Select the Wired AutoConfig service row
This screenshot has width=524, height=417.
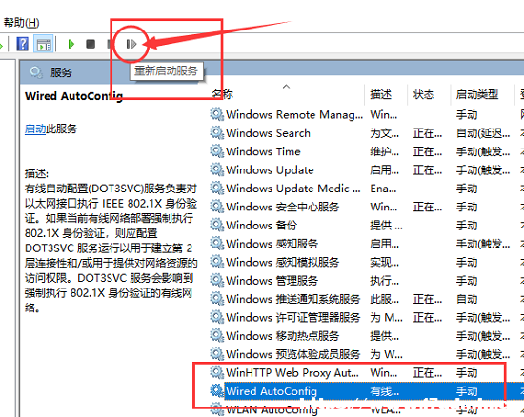pos(364,391)
